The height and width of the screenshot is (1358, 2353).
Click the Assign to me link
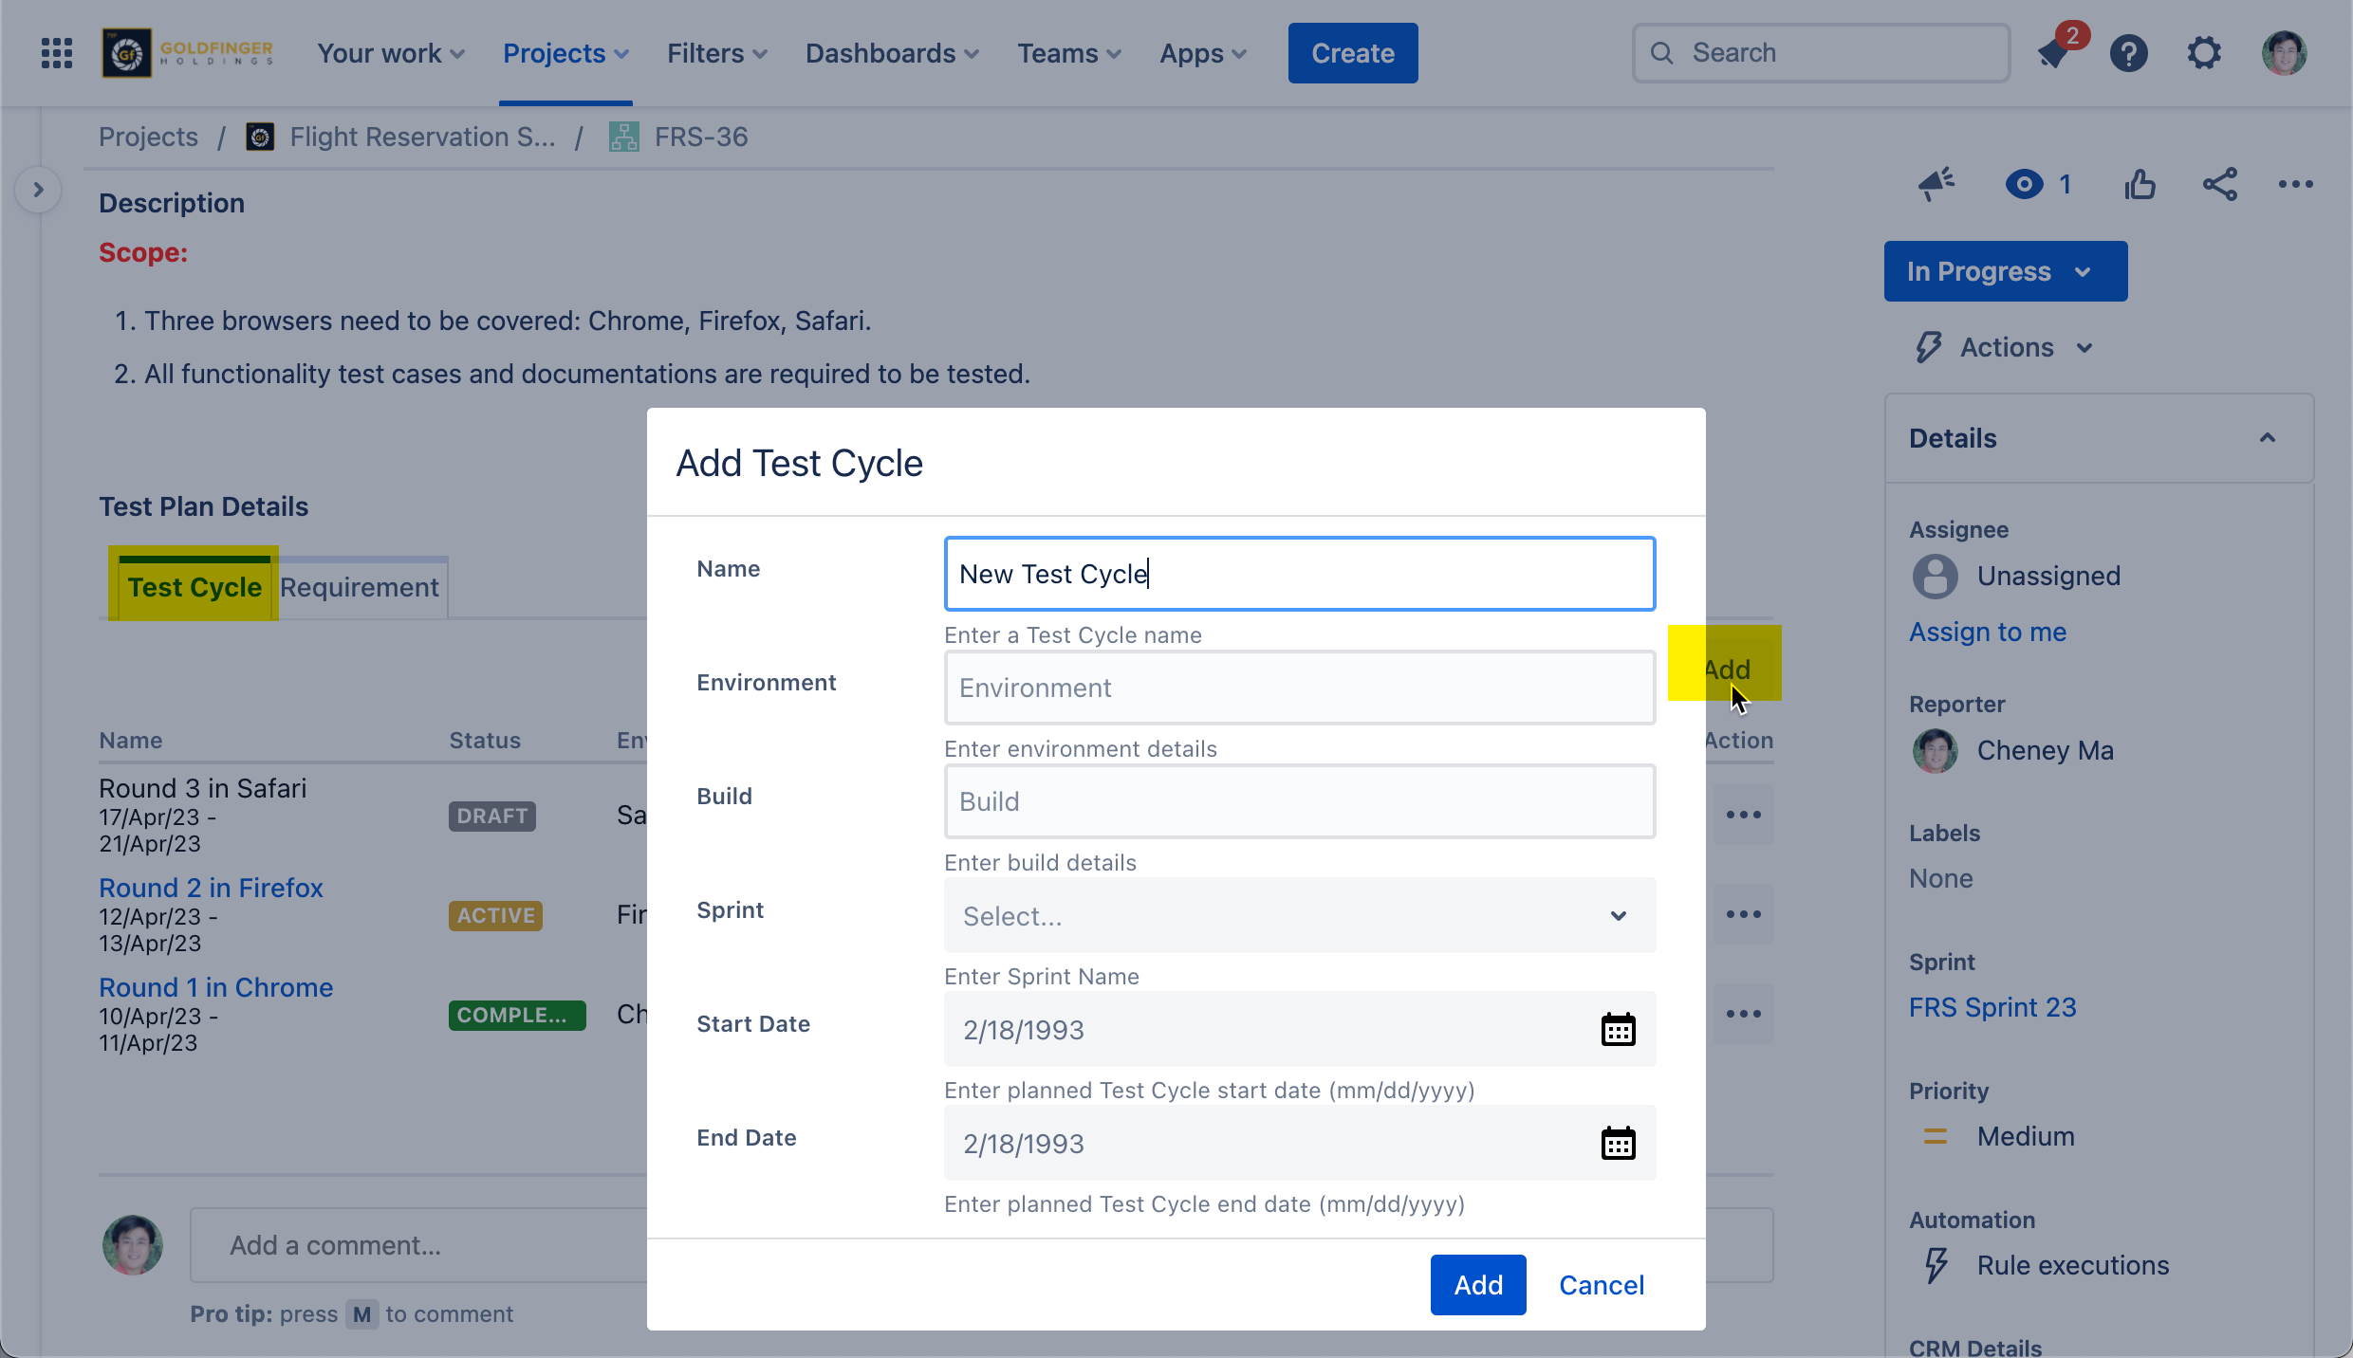[1988, 632]
